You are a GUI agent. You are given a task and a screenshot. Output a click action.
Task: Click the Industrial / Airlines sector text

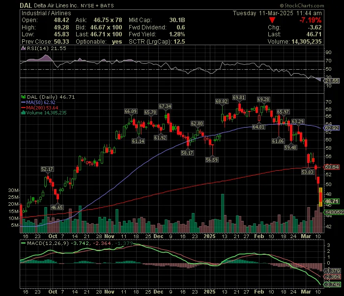[46, 13]
